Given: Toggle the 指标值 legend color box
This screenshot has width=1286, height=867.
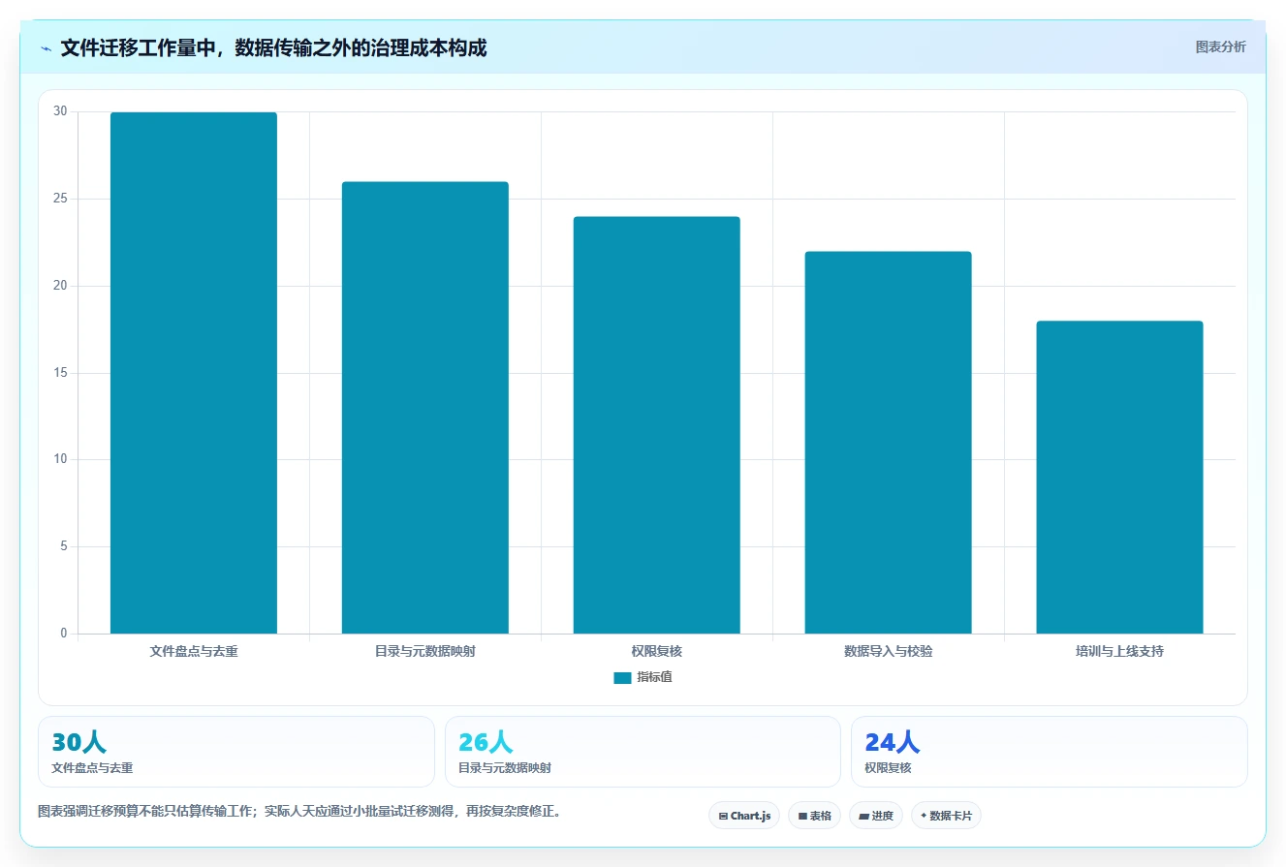Looking at the screenshot, I should click(x=622, y=678).
